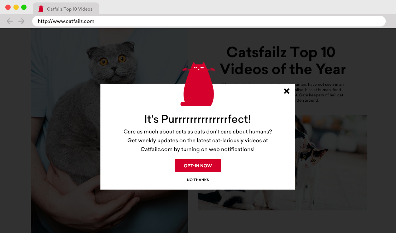Click the red cat favicon in the tab
Image resolution: width=396 pixels, height=233 pixels.
coord(41,9)
